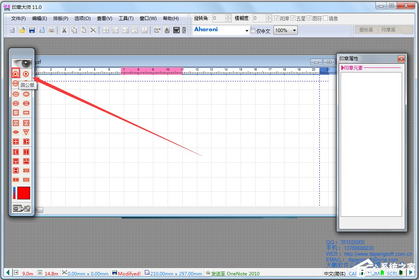Click the delete X toolbar icon
The height and width of the screenshot is (280, 419).
[93, 30]
